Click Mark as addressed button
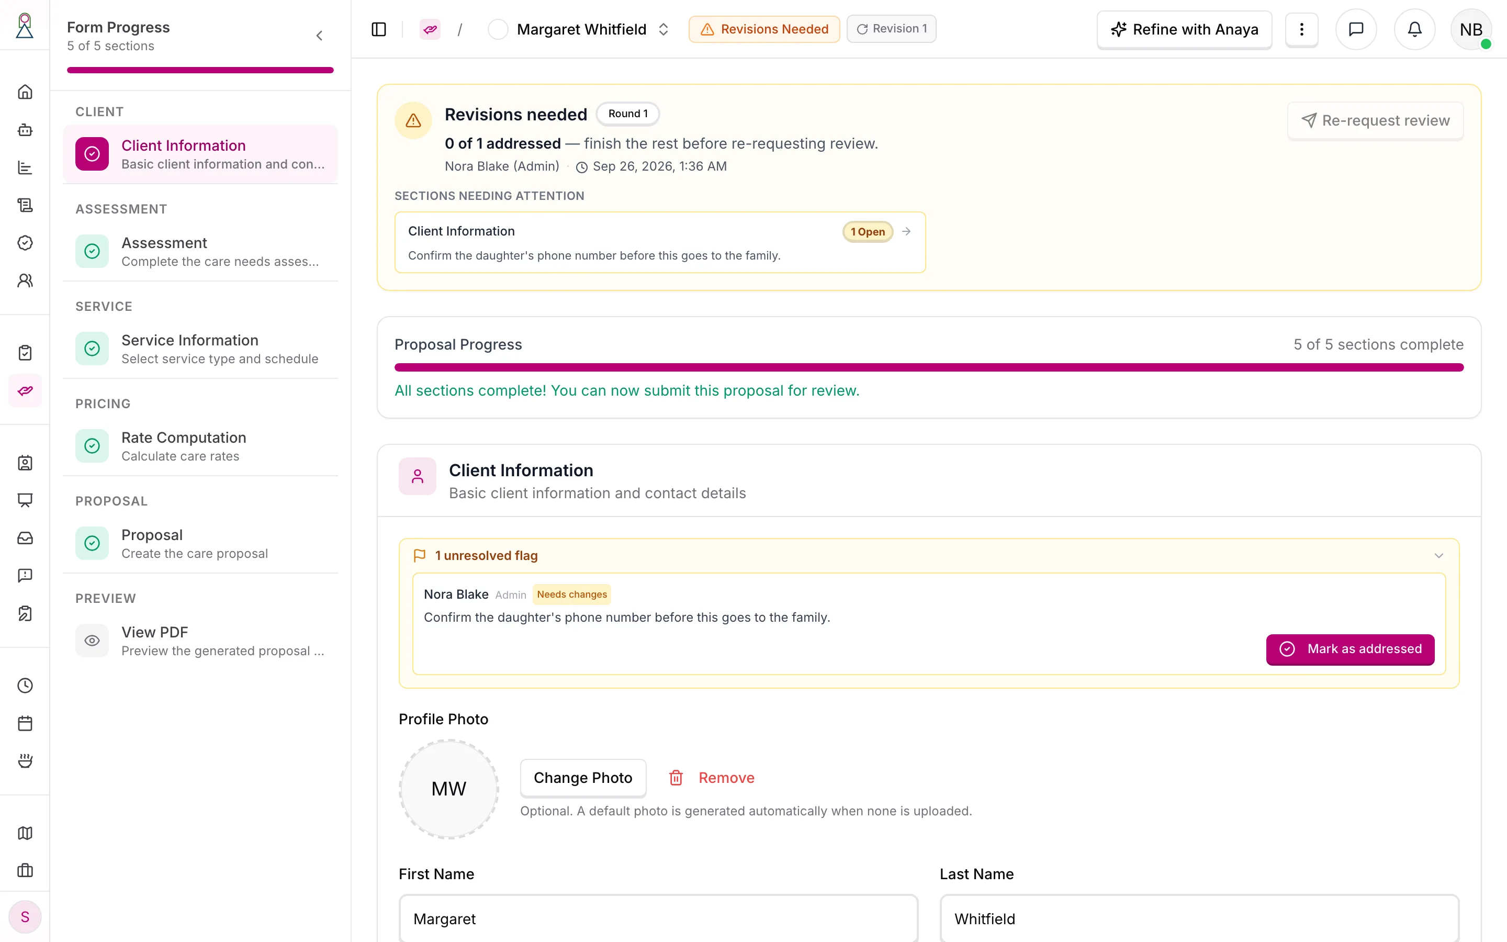This screenshot has width=1507, height=942. tap(1350, 649)
